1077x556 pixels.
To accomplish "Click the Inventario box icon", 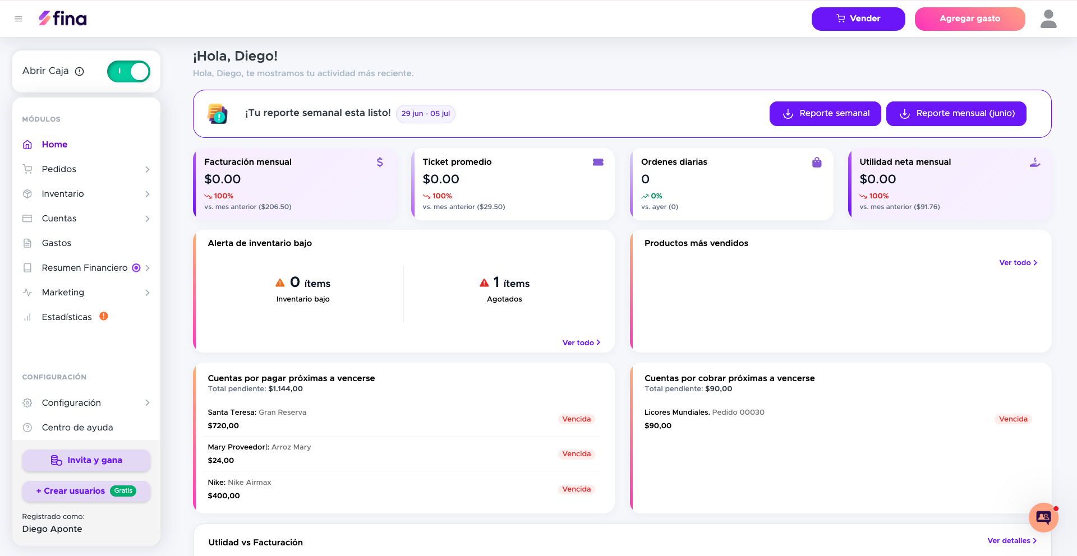I will click(x=27, y=194).
